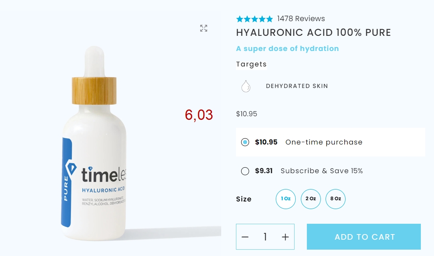Viewport: 434px width, 256px height.
Task: Click the water droplet dehydrated skin icon
Action: [246, 86]
